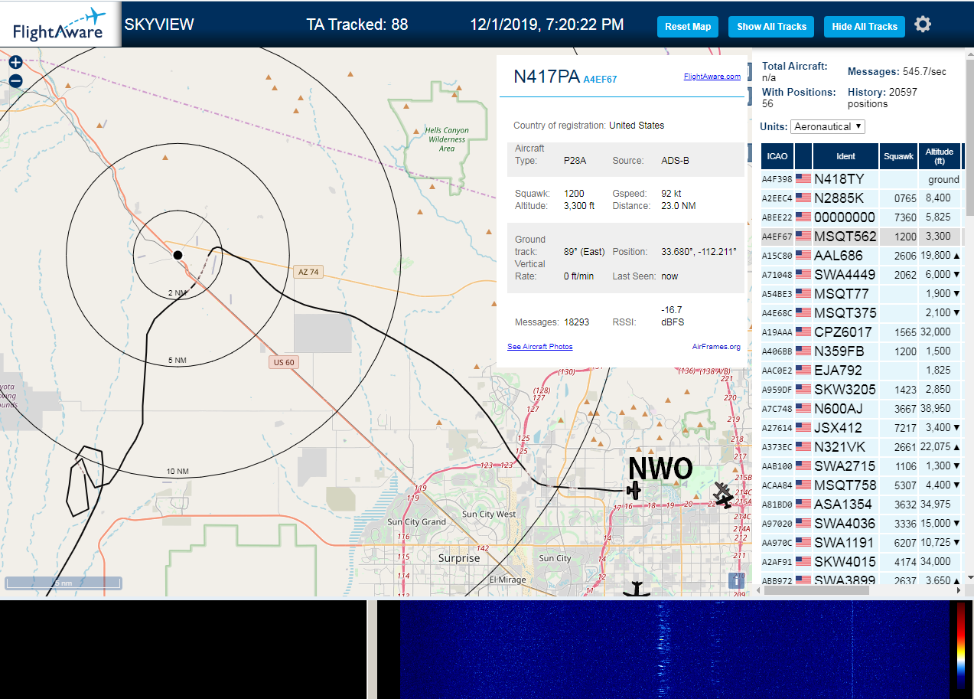Viewport: 974px width, 699px height.
Task: Select the black aircraft overlapping the grey one
Action: click(x=727, y=501)
